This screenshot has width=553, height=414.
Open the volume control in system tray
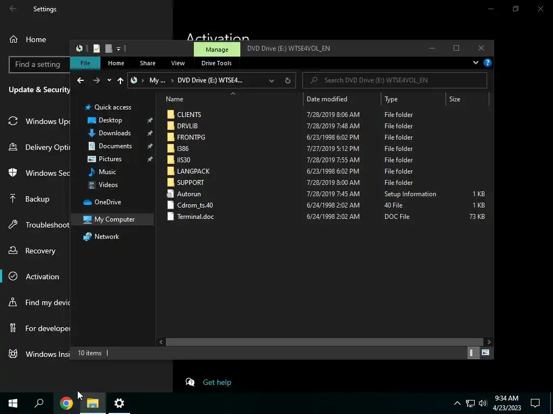(x=483, y=403)
